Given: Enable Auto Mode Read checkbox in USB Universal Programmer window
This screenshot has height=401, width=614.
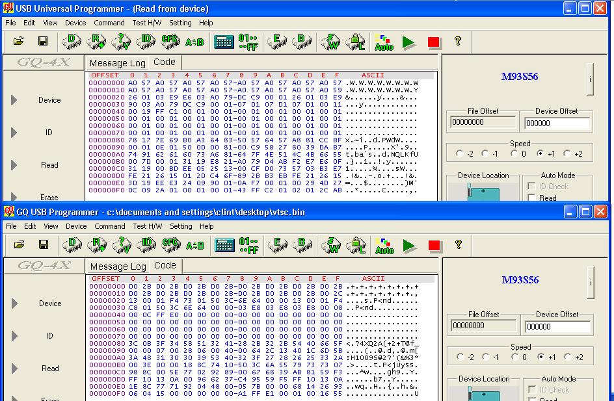Looking at the screenshot, I should coord(531,198).
